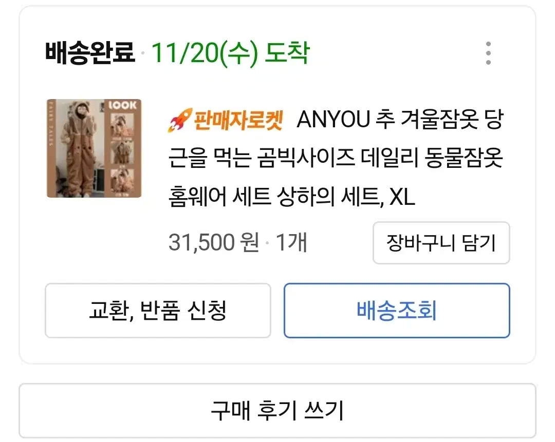Click the 곰빅사이즈 데일리 동물잠옷 title line
Image resolution: width=555 pixels, height=442 pixels.
pos(336,158)
